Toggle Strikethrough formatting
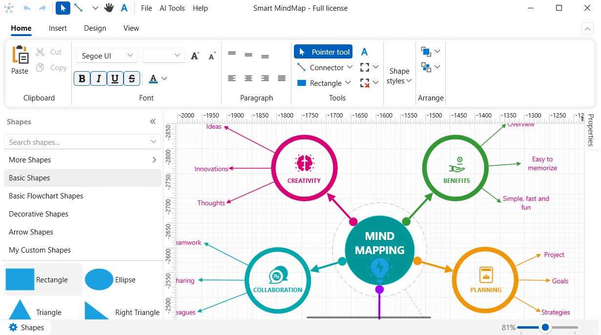The height and width of the screenshot is (335, 601). [131, 79]
